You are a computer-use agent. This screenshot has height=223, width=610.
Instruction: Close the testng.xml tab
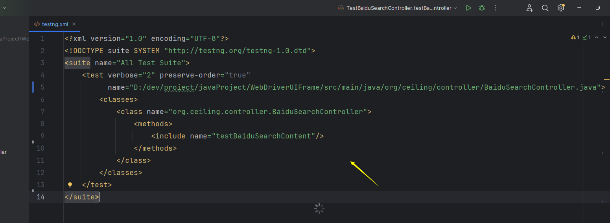(x=74, y=24)
